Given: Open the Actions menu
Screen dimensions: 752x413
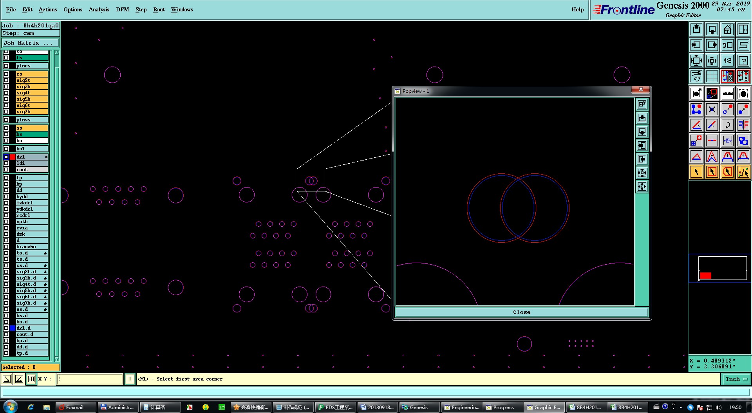Looking at the screenshot, I should coord(48,9).
